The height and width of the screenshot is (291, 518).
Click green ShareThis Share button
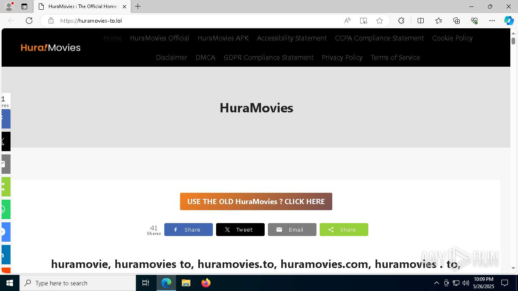pyautogui.click(x=344, y=230)
